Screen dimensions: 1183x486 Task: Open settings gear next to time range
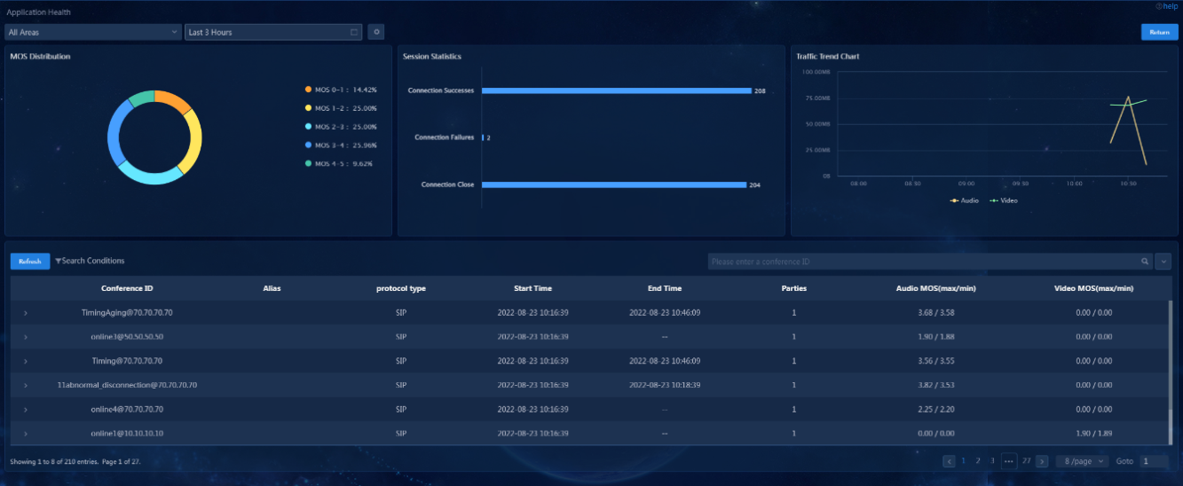click(376, 32)
